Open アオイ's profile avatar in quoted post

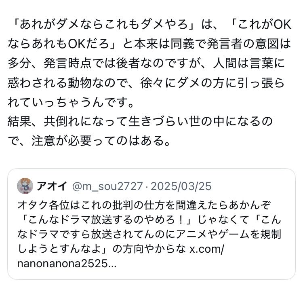click(x=25, y=186)
